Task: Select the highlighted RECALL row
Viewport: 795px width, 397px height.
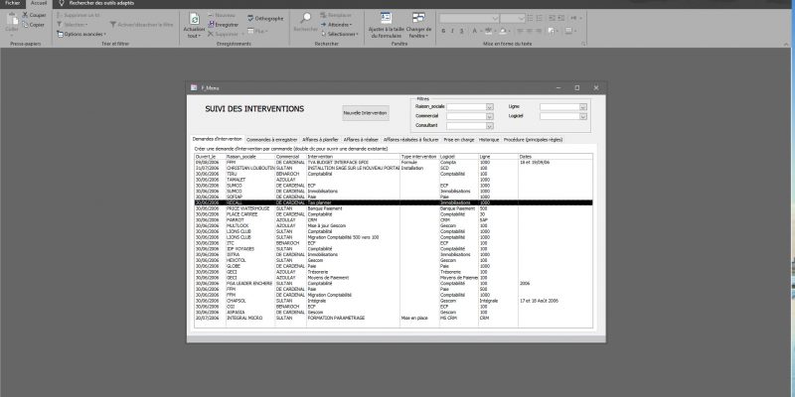Action: pos(393,202)
